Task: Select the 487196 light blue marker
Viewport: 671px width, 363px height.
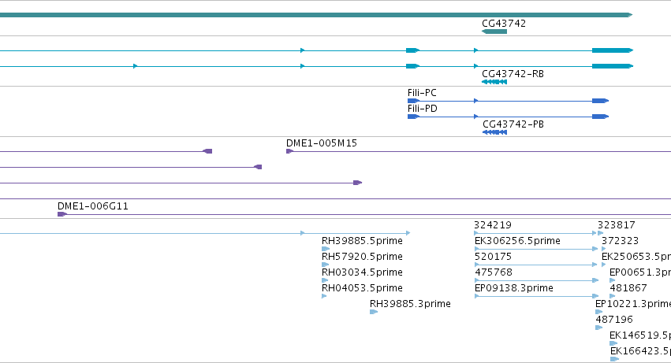Action: pos(598,328)
